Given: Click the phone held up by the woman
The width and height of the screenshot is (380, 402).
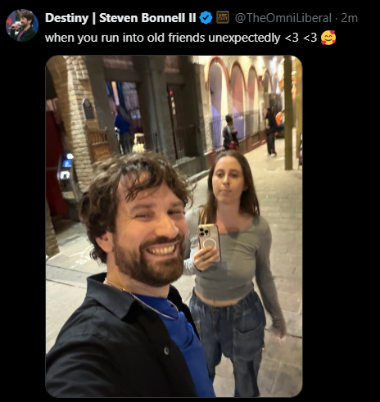Looking at the screenshot, I should (210, 242).
